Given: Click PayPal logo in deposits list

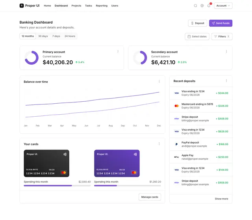Looking at the screenshot, I should point(176,144).
